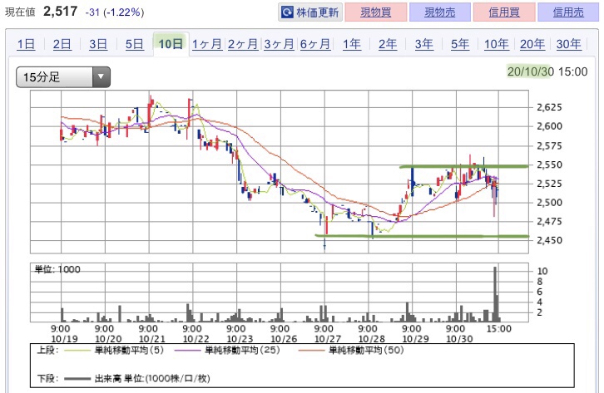The width and height of the screenshot is (604, 393).
Task: Select the 5日 period tab
Action: pos(135,44)
